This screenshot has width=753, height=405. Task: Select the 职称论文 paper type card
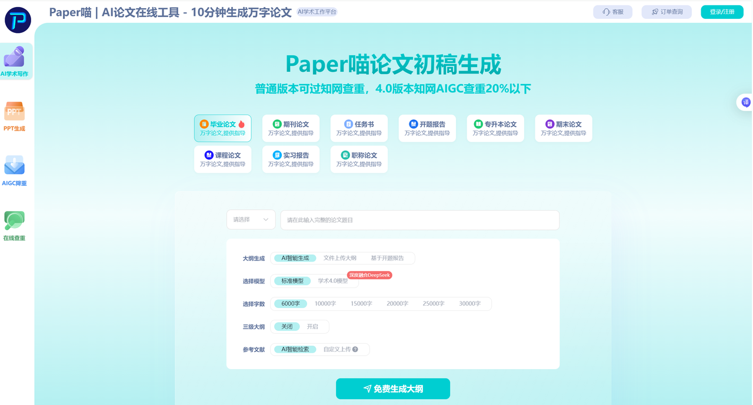(359, 159)
